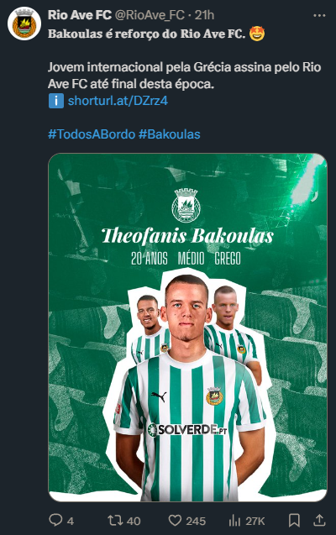Click the 4 replies count
This screenshot has width=336, height=535.
pyautogui.click(x=71, y=521)
